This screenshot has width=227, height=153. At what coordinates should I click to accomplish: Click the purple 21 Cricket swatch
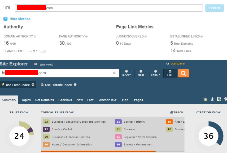click(46, 129)
